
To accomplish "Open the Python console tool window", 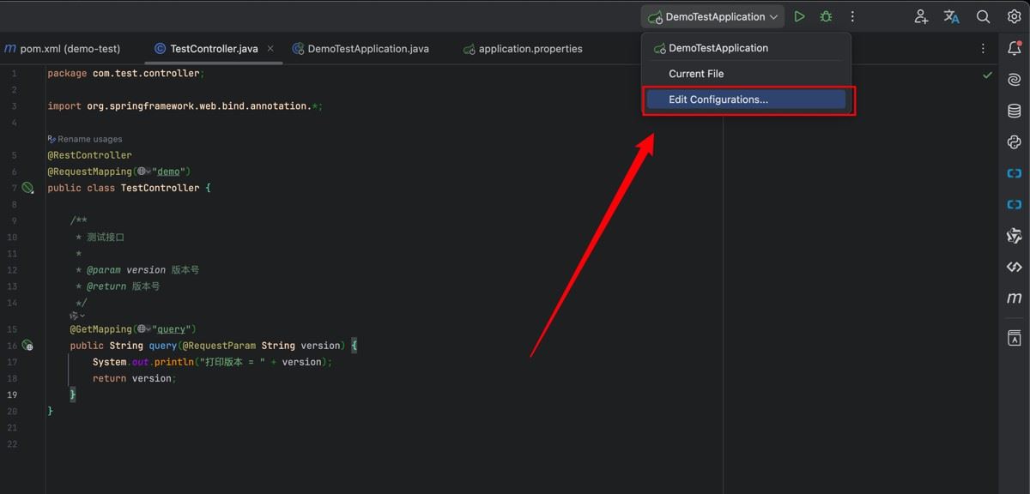I will [x=1014, y=142].
